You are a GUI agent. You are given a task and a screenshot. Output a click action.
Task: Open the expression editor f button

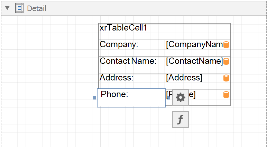pyautogui.click(x=181, y=120)
